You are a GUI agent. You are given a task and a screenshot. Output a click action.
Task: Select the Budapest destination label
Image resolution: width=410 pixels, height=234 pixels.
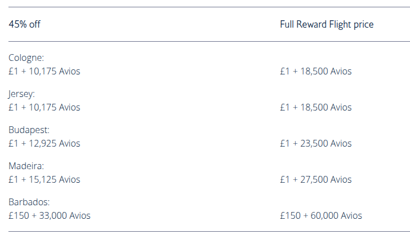coord(29,130)
